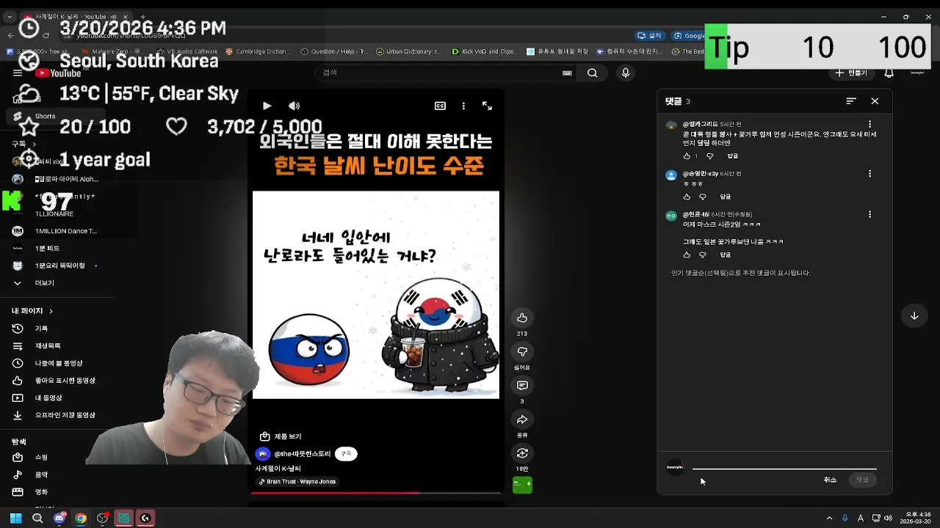Open the on-screen keyboard icon in search
The image size is (940, 528).
567,73
